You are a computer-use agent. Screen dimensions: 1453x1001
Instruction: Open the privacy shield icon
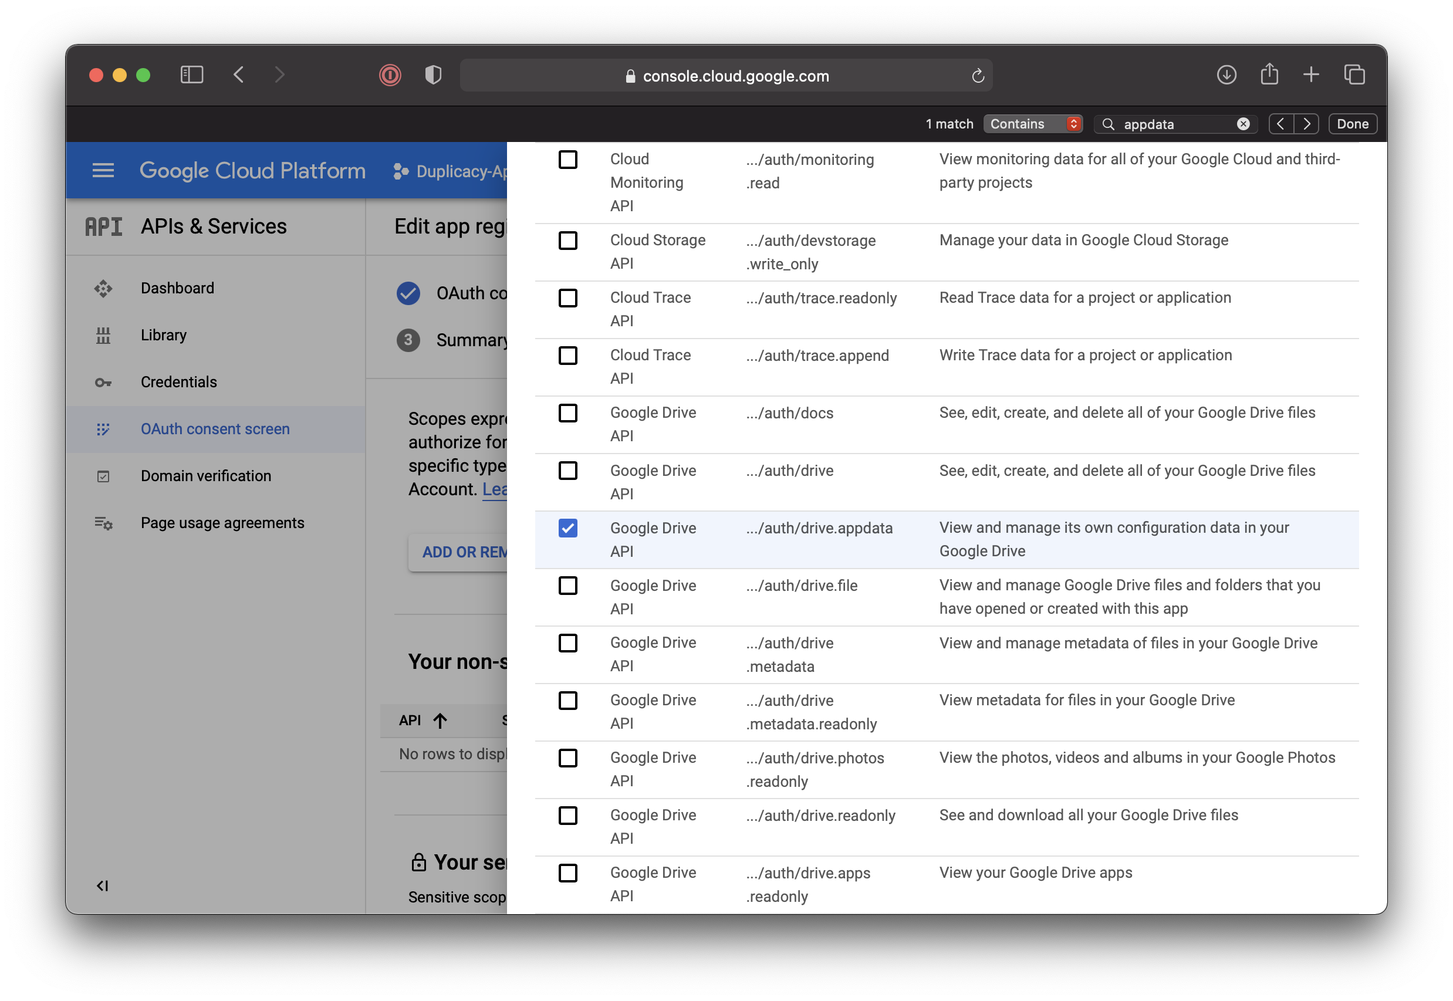tap(432, 75)
